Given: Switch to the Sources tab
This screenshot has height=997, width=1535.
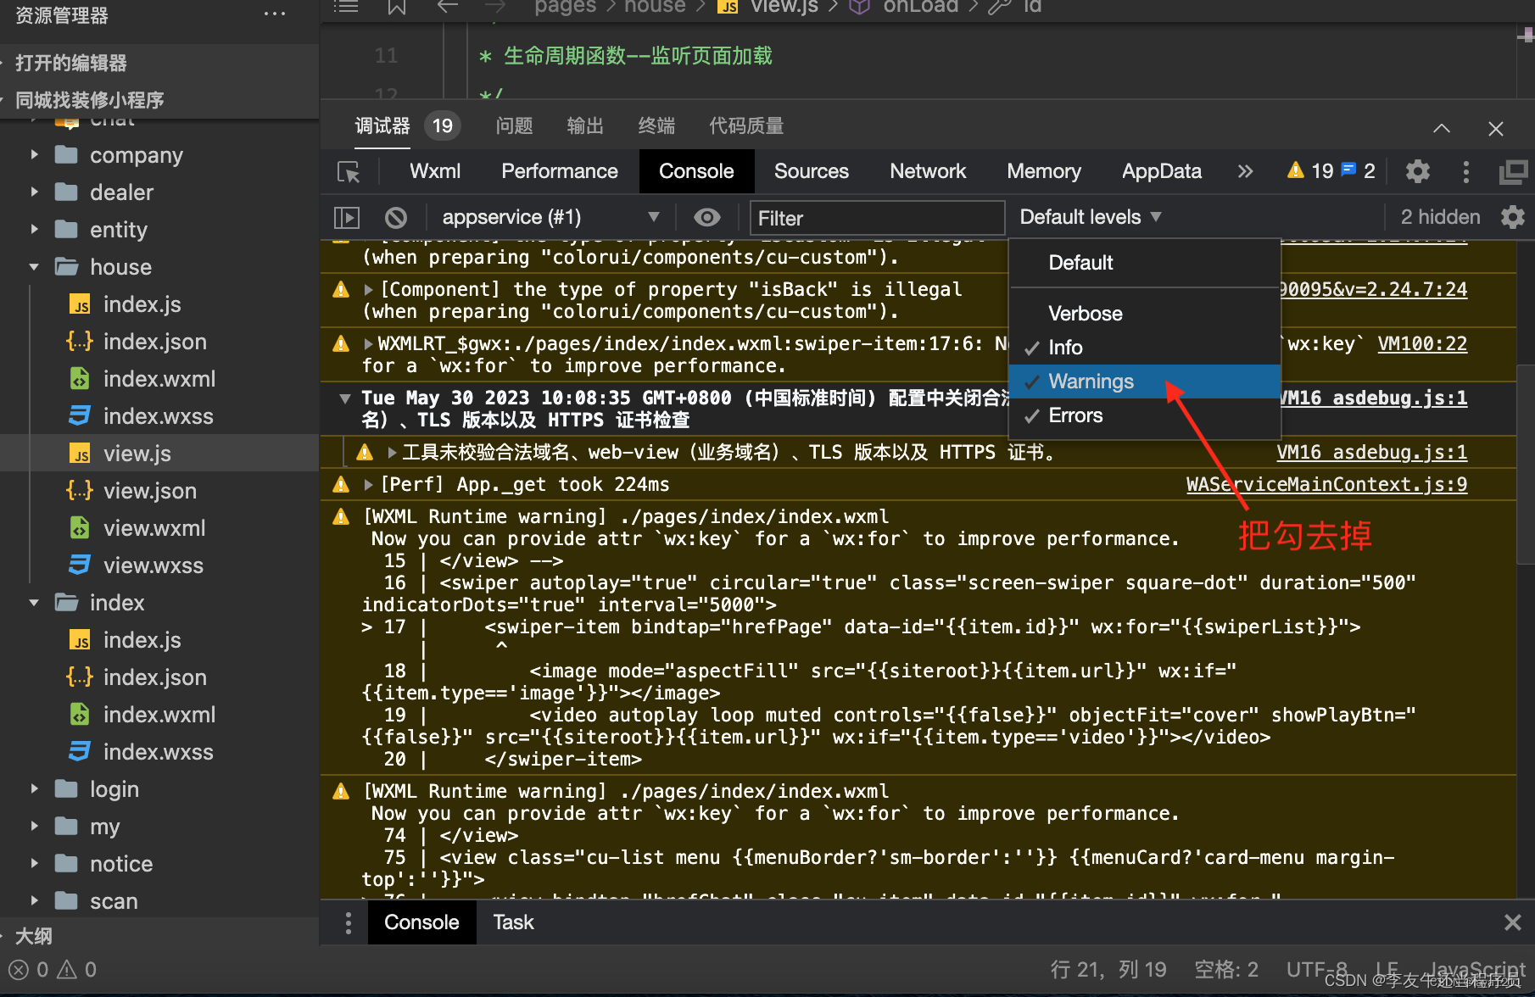Looking at the screenshot, I should click(811, 171).
